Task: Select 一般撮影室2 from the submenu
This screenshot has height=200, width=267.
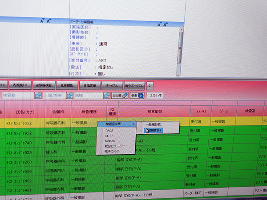Action: coord(154,130)
